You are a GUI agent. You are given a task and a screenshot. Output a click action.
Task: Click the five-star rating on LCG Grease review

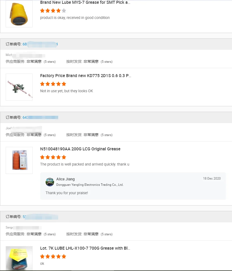53,157
